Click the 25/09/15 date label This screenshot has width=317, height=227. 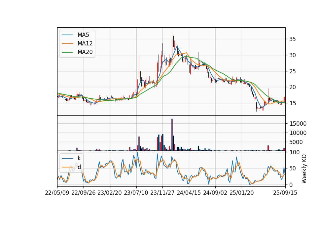(x=285, y=193)
